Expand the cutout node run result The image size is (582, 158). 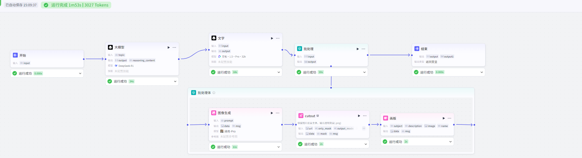366,144
